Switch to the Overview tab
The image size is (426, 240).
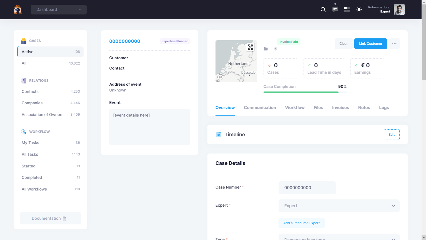coord(225,108)
